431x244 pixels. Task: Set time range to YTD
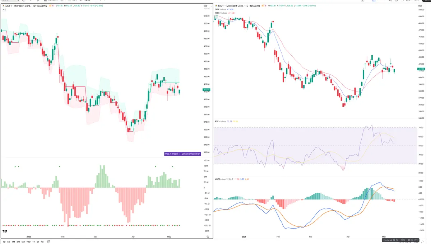click(x=28, y=242)
